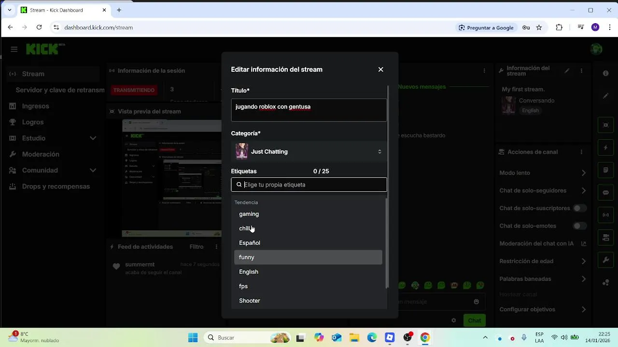Open the Filtro option in activity feed
Screen dimensions: 618x347
(197, 247)
